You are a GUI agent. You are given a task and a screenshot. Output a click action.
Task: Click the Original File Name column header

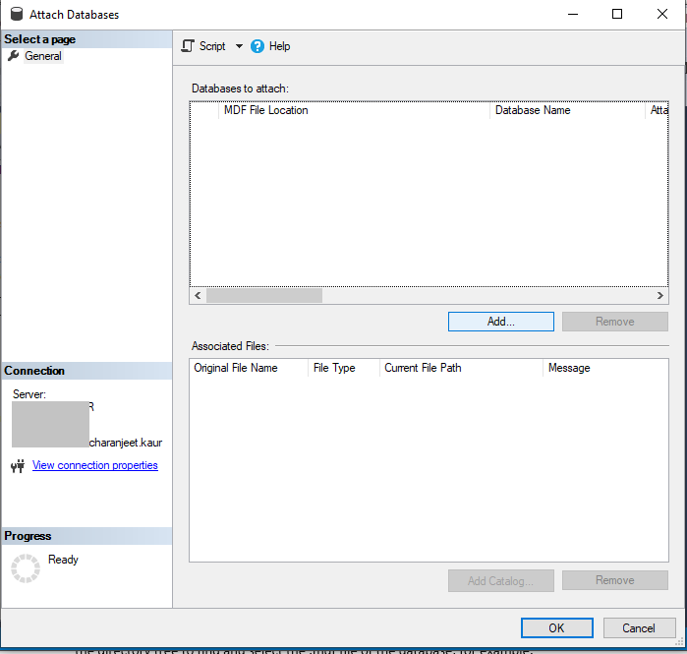pos(250,368)
